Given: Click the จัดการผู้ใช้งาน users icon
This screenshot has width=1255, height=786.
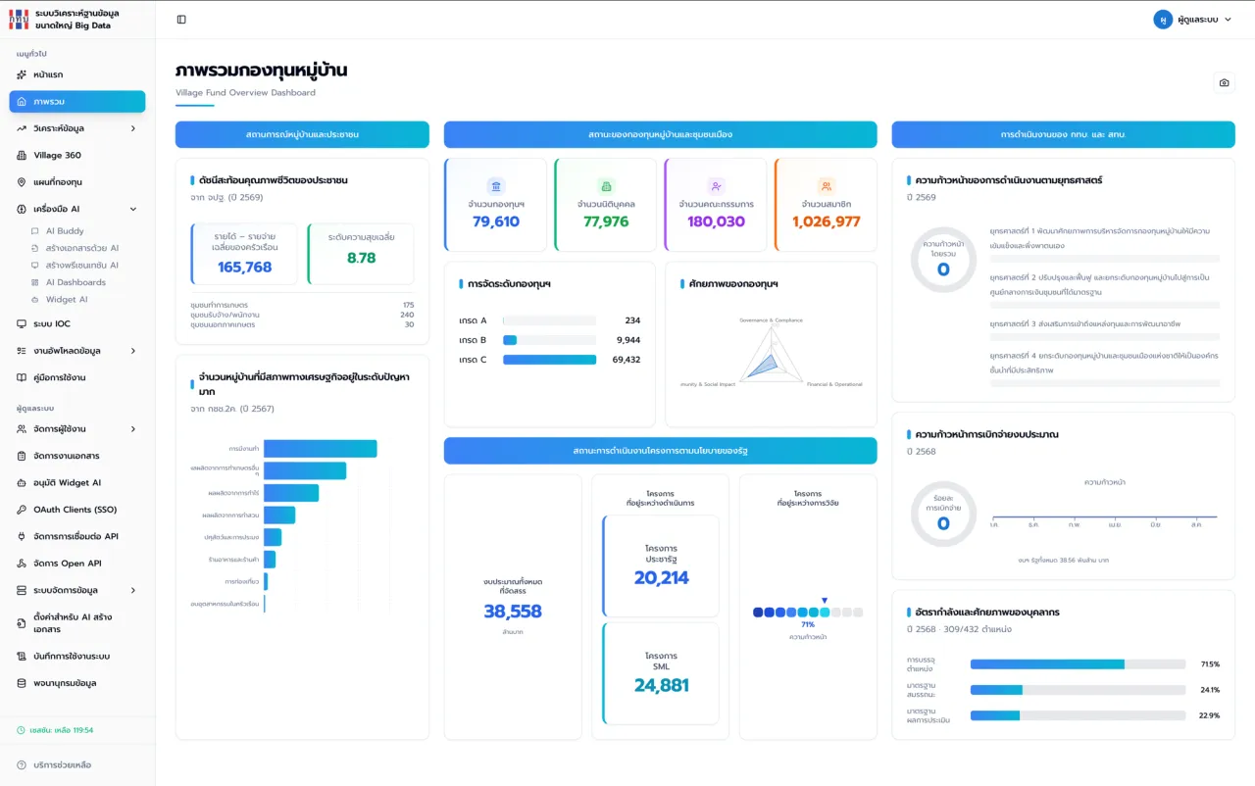Looking at the screenshot, I should click(x=22, y=429).
